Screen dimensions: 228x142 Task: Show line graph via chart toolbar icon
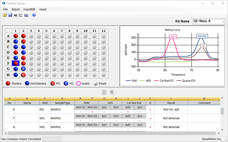pos(21,15)
